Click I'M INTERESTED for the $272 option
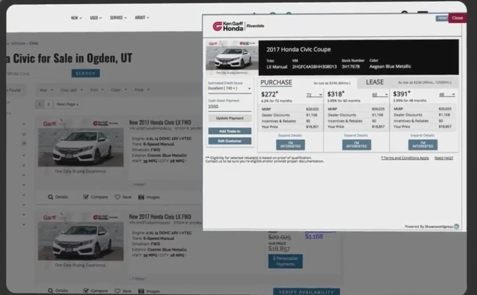This screenshot has width=477, height=295. coord(290,144)
